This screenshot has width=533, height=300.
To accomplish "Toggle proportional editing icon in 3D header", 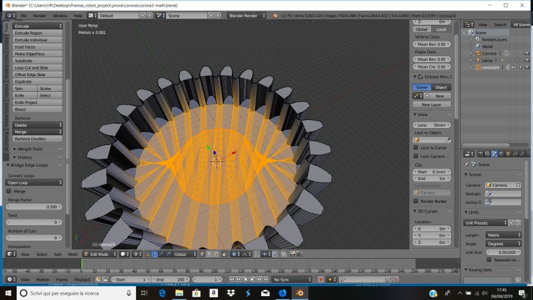I will click(x=234, y=254).
